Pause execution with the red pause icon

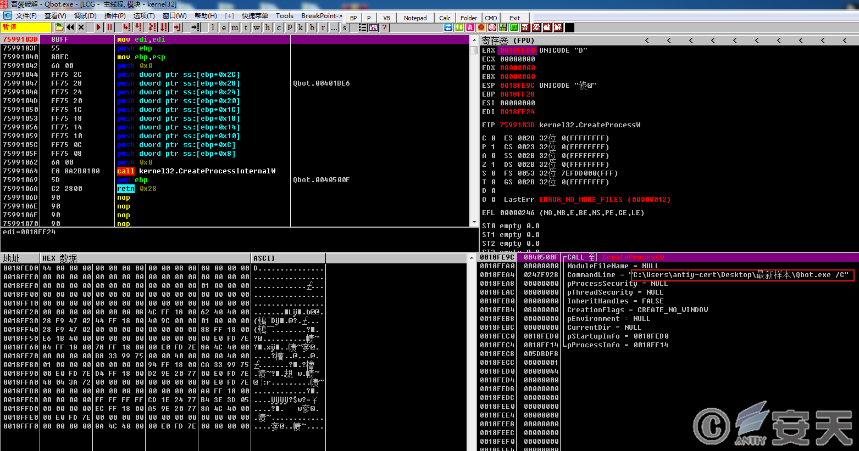110,27
